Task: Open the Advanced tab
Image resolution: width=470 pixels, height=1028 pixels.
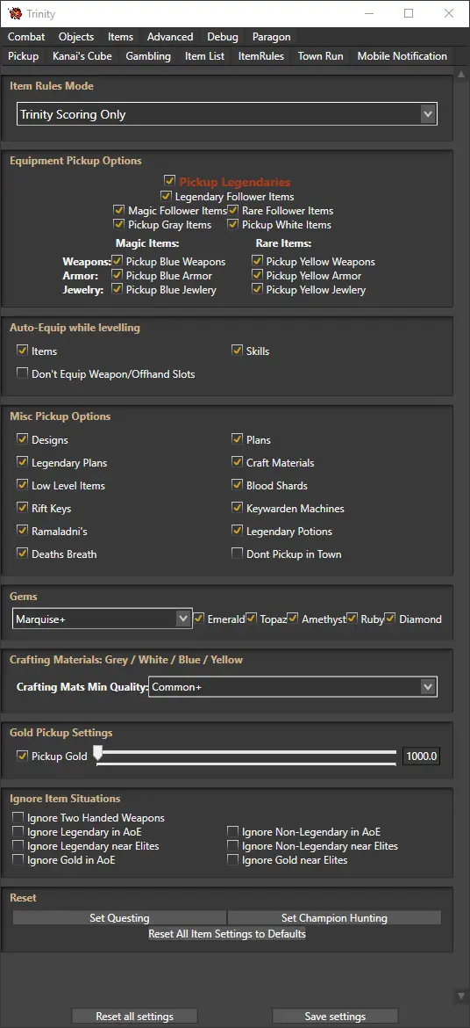Action: 170,37
